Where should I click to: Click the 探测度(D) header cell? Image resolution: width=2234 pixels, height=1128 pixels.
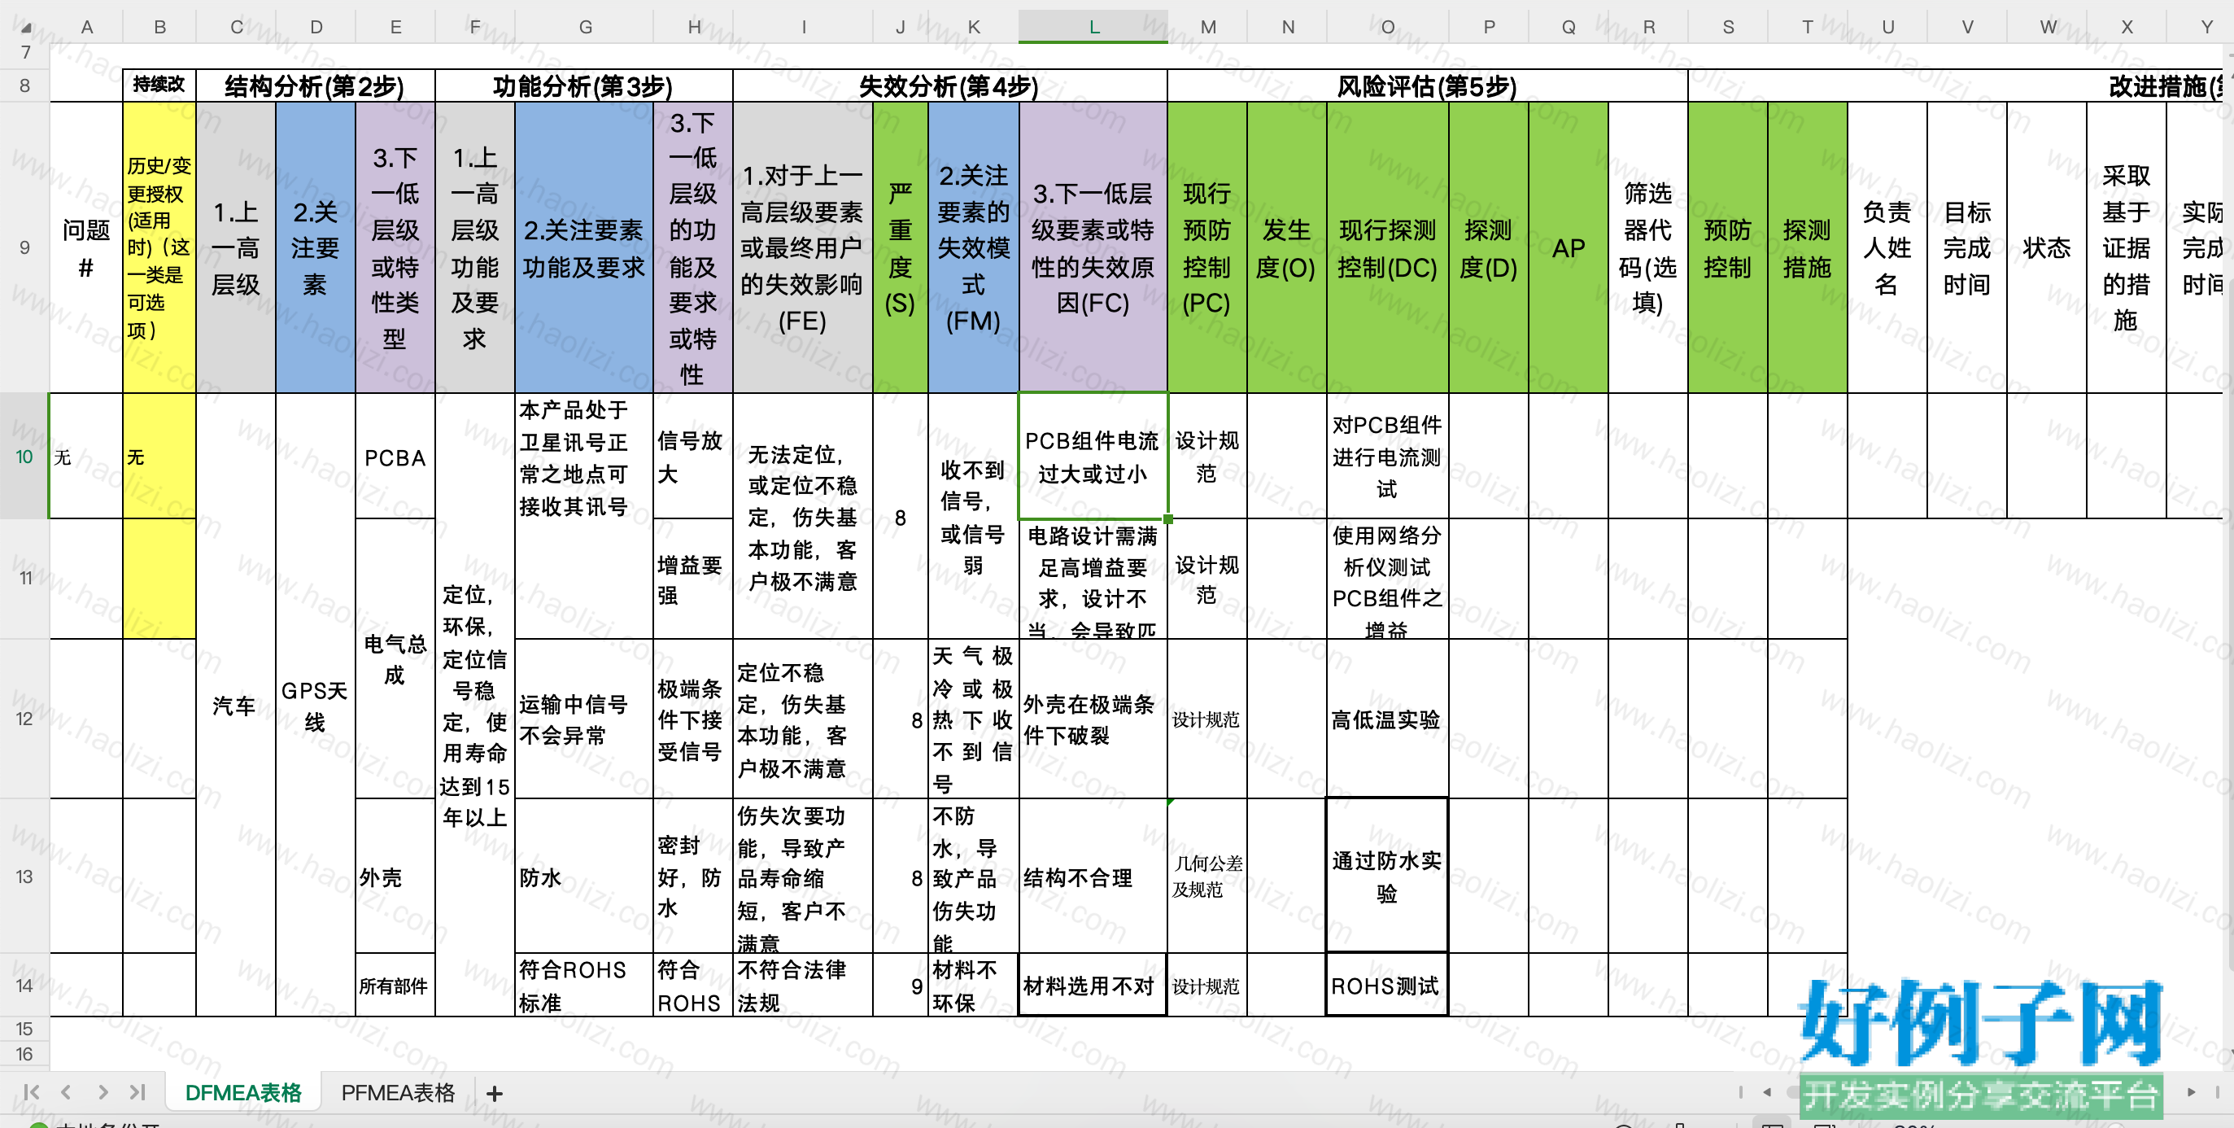pyautogui.click(x=1489, y=247)
